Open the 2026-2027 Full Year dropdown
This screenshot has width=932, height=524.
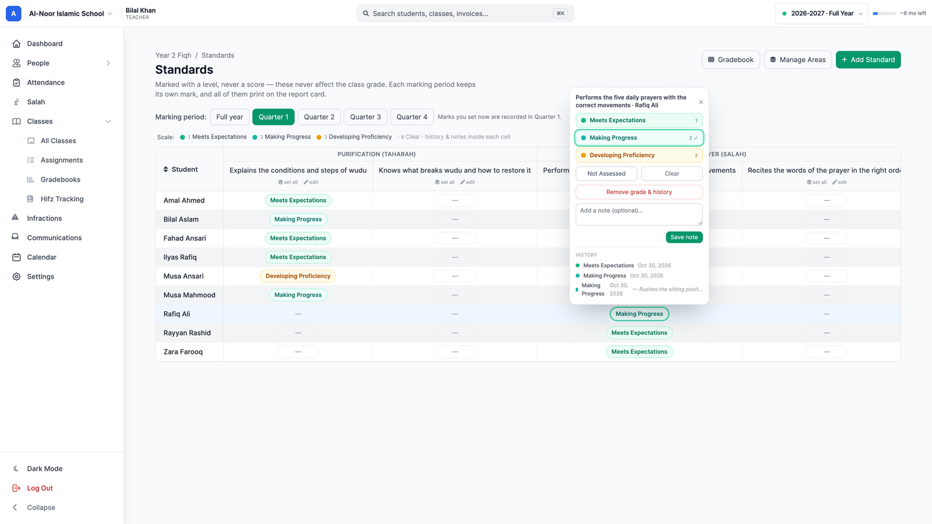coord(822,13)
